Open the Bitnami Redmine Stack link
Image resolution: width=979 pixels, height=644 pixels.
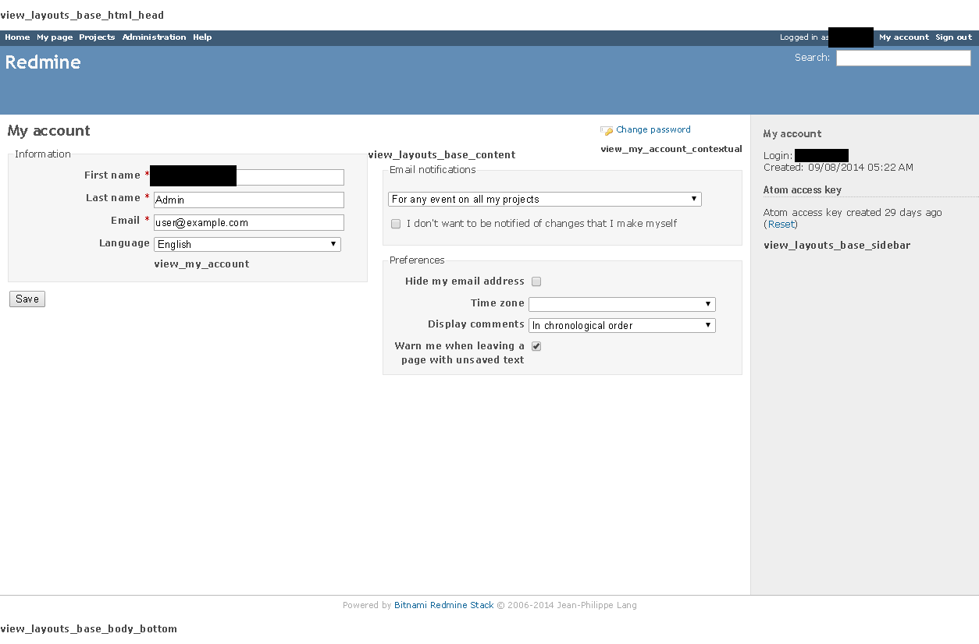(443, 605)
